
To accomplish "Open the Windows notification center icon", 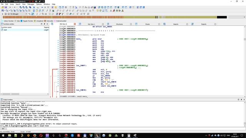I will [242, 135].
